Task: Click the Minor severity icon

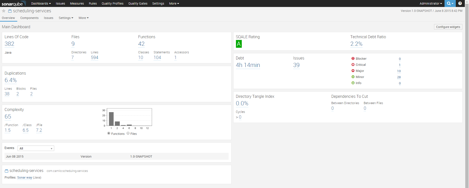Action: tap(353, 77)
